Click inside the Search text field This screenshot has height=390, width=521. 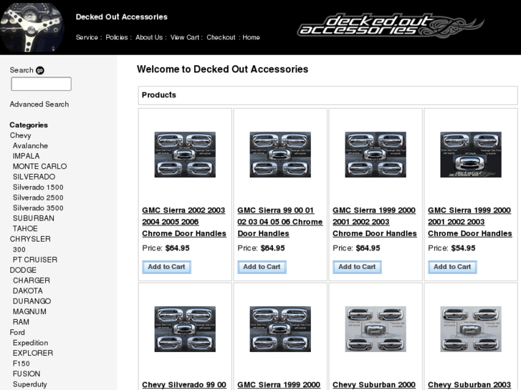point(41,84)
